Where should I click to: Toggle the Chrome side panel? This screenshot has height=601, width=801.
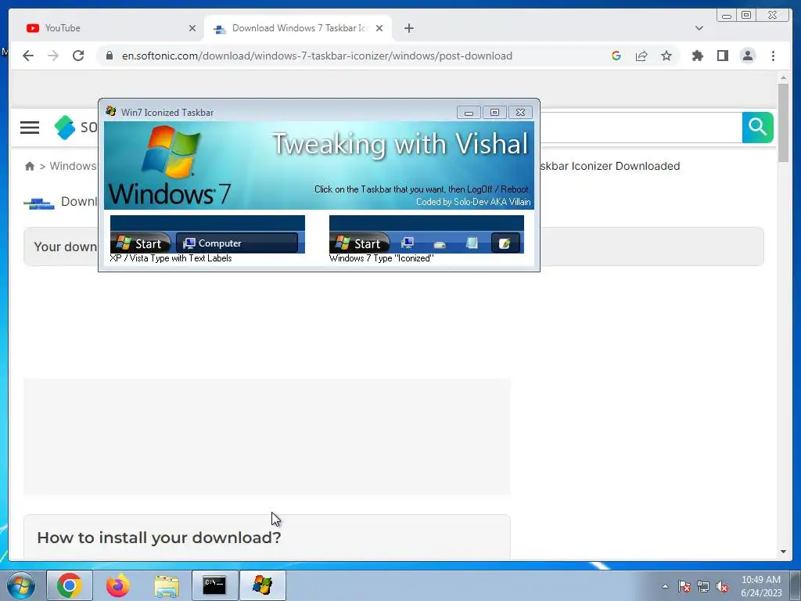pos(722,56)
